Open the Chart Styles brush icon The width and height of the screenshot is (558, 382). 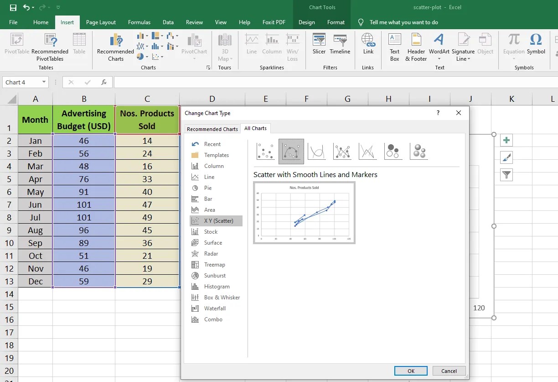point(506,157)
